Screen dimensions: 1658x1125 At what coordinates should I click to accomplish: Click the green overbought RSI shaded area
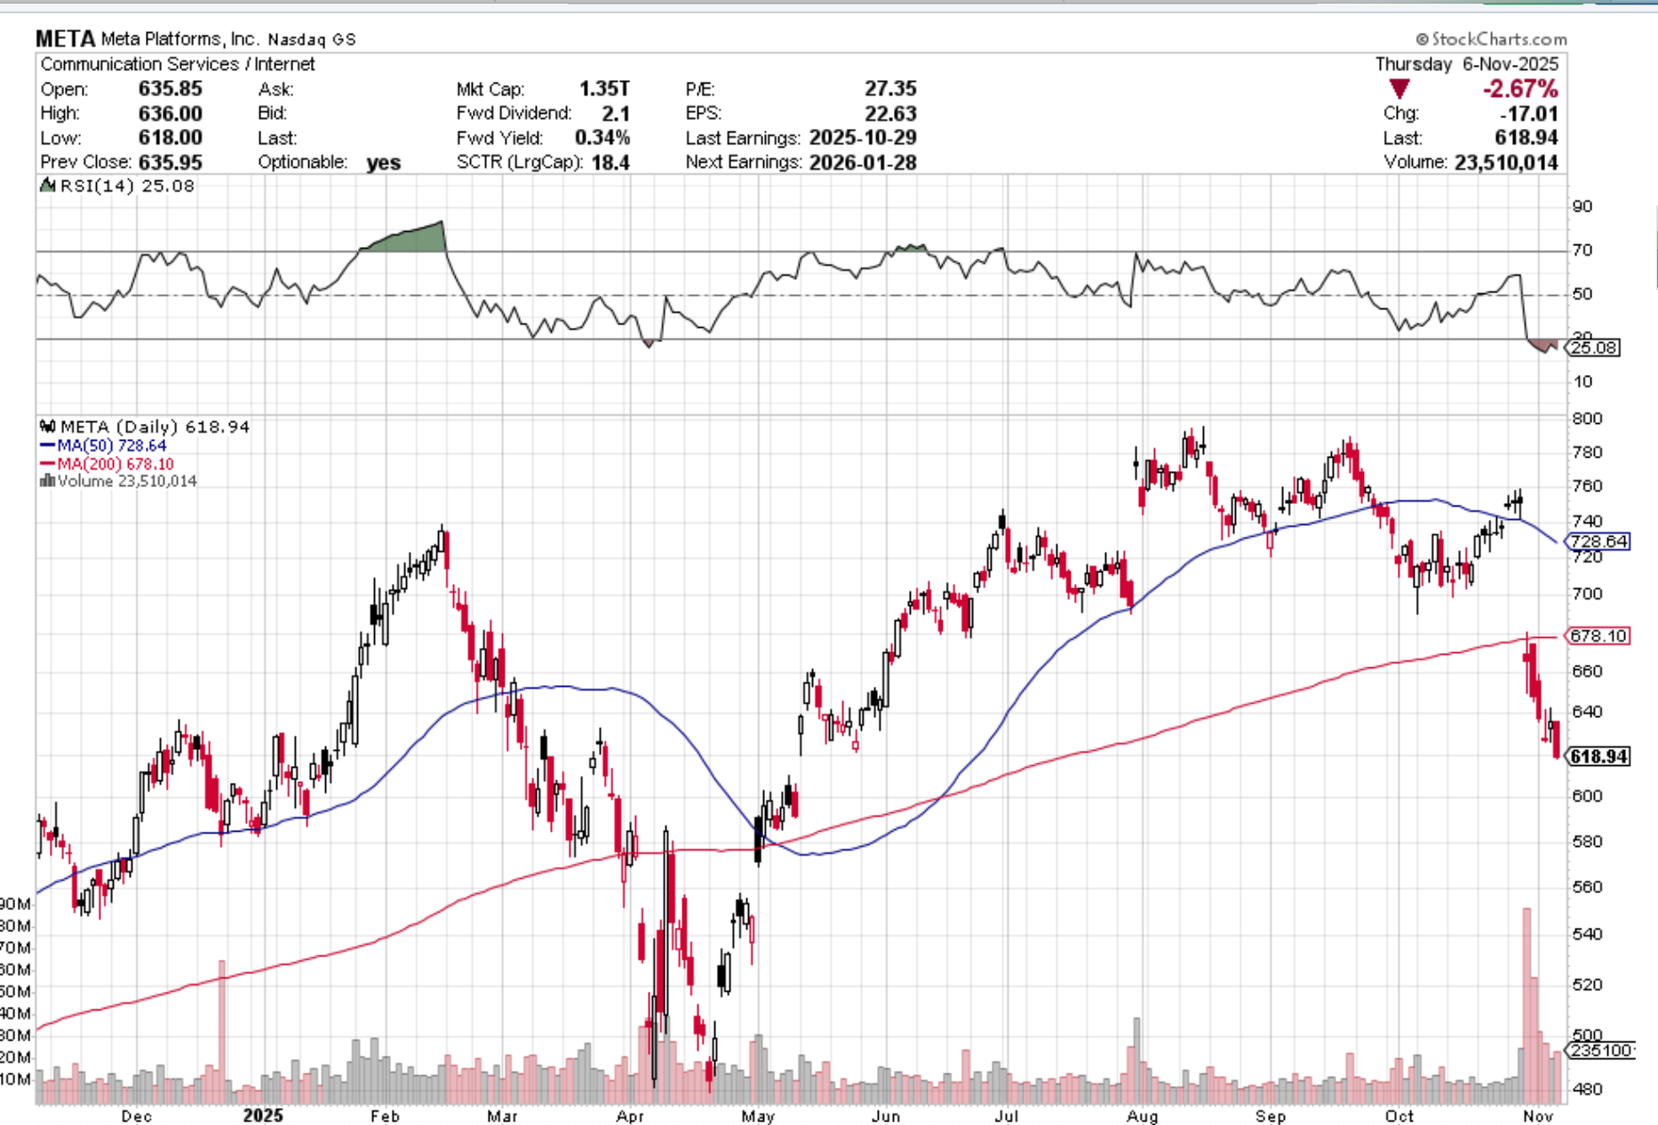[409, 240]
